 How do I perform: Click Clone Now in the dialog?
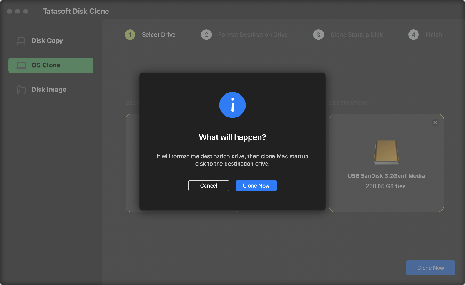point(256,185)
